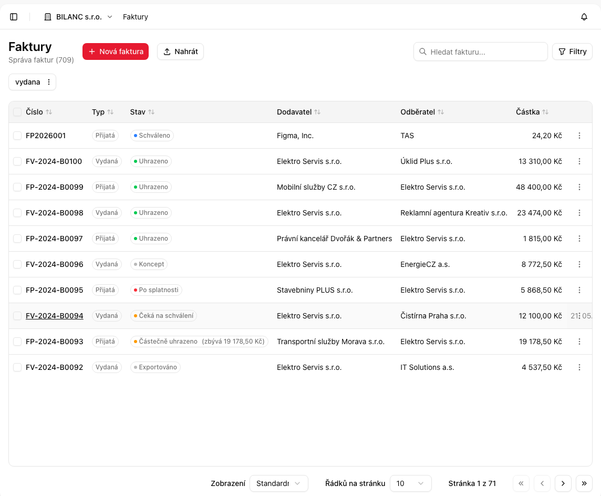Open row actions for FV-2024-B0092
This screenshot has width=601, height=496.
point(579,367)
